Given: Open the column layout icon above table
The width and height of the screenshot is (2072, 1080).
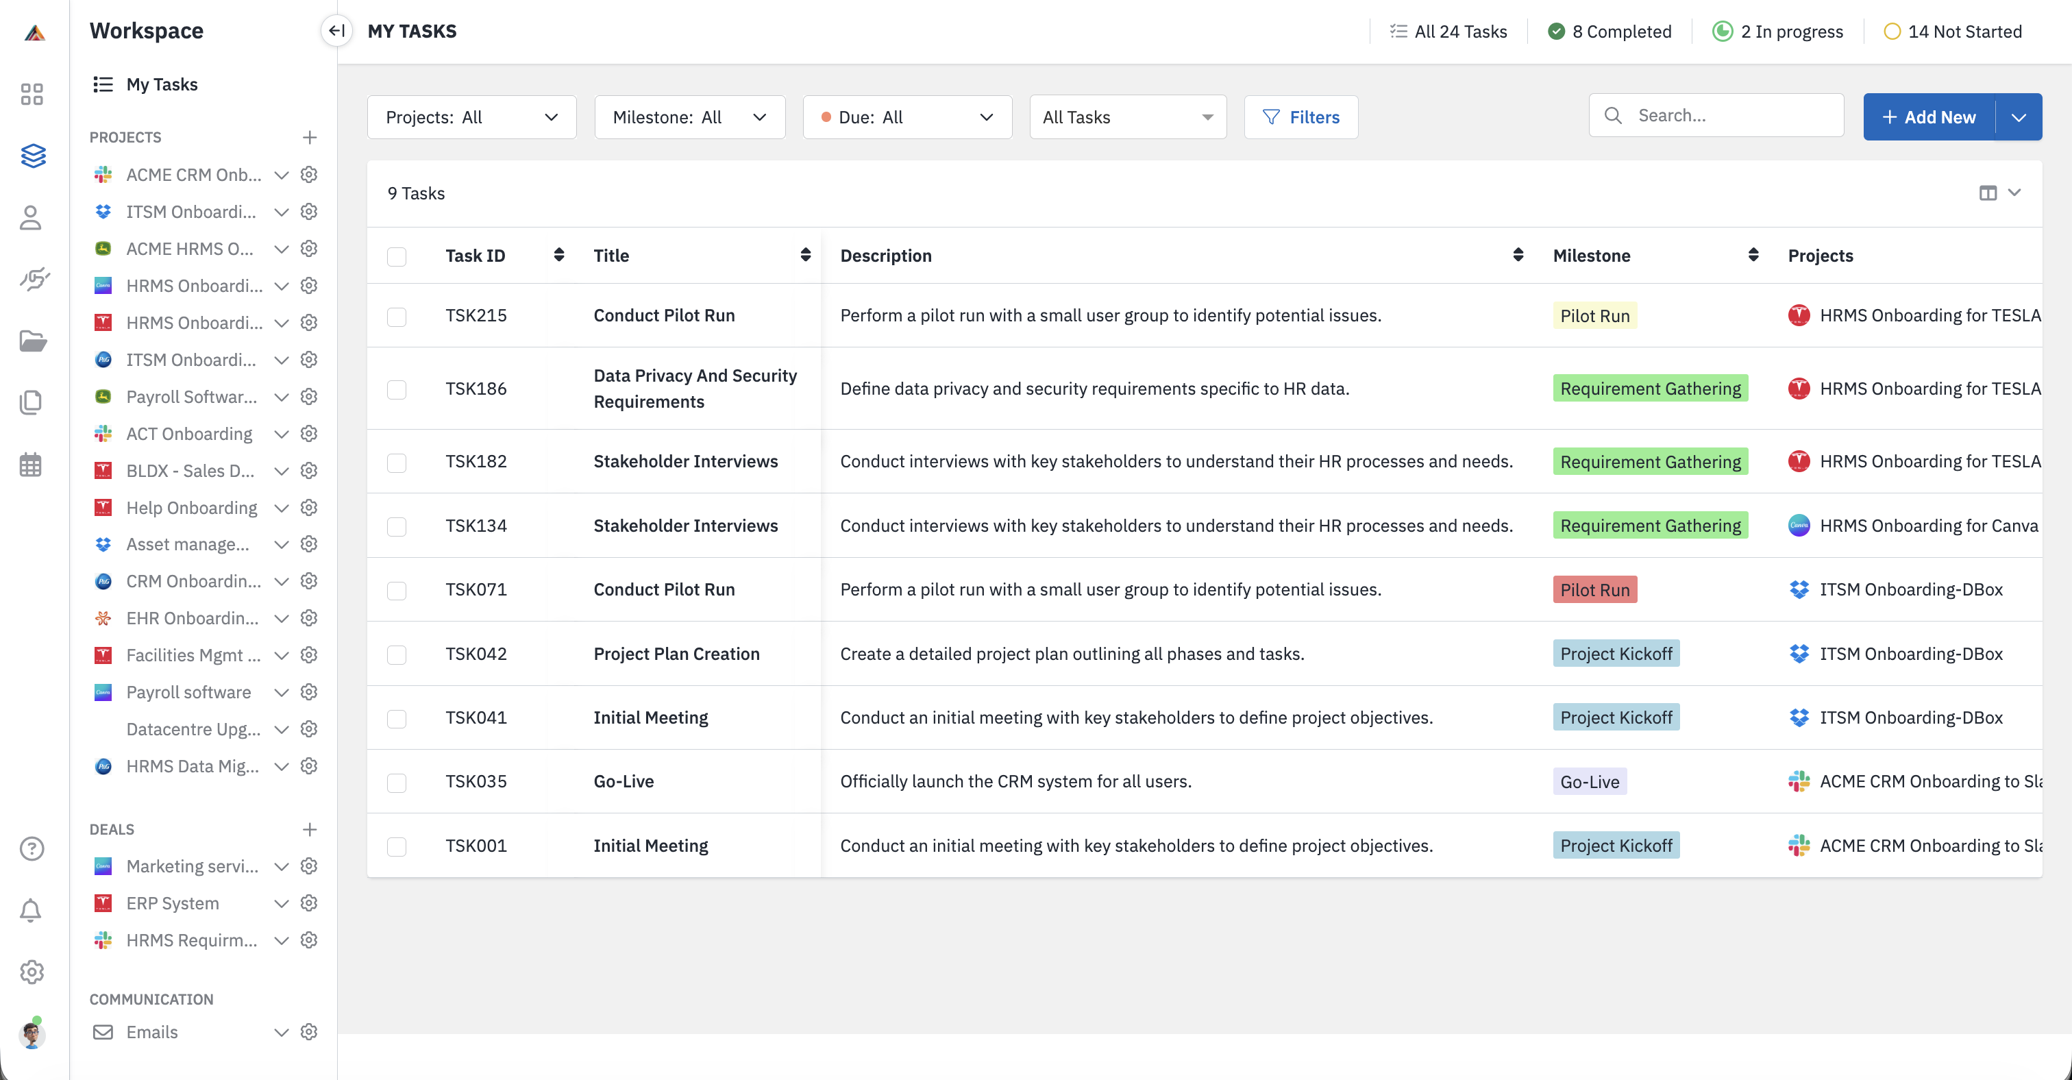Looking at the screenshot, I should [1988, 193].
